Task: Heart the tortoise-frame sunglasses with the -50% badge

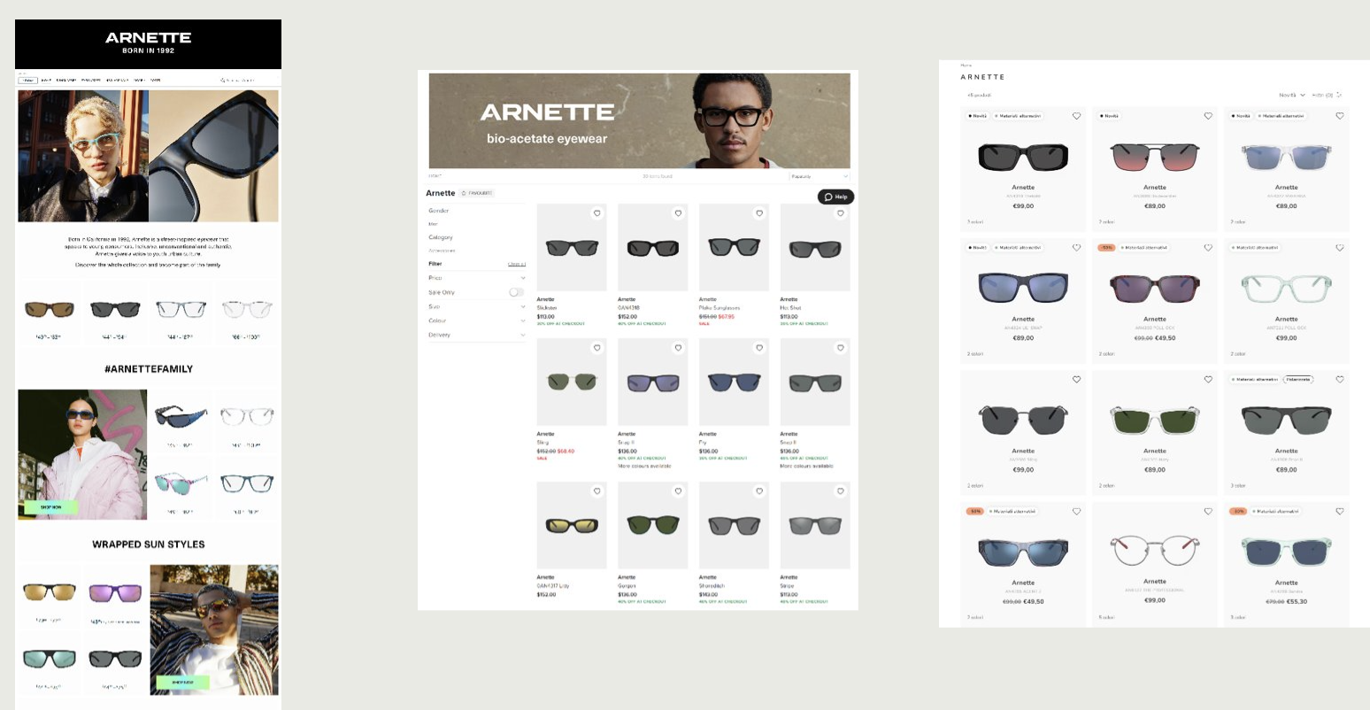Action: tap(1208, 248)
